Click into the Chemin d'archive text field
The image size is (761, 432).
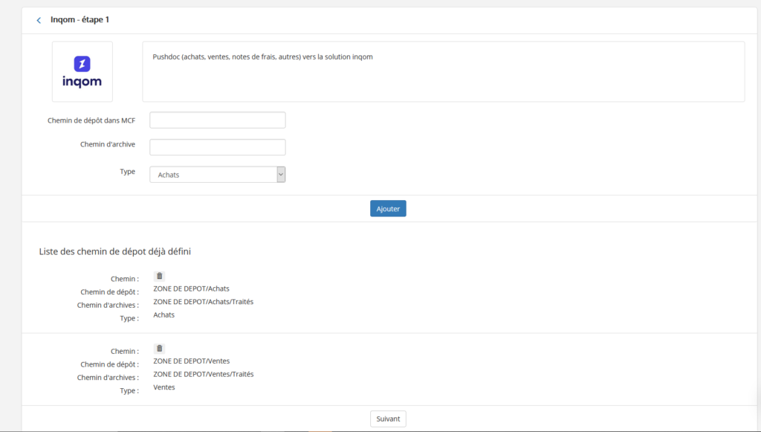click(217, 147)
